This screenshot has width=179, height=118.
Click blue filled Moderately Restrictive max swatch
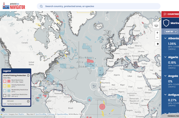9,91
